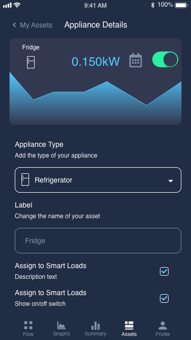Image resolution: width=191 pixels, height=340 pixels.
Task: Uncheck the Show on/off switch checkbox
Action: point(164,298)
